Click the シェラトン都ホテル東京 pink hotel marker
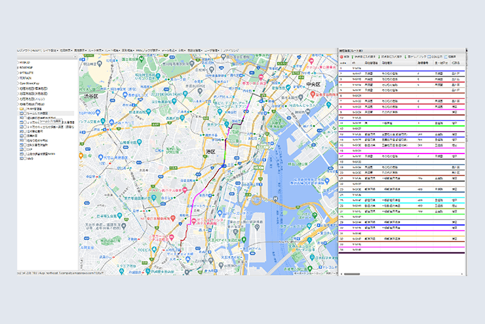485x324 pixels. [x=185, y=190]
